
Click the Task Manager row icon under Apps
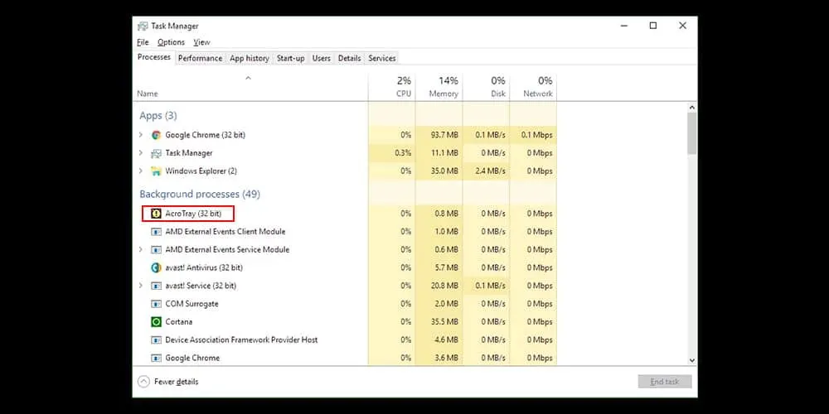coord(156,153)
